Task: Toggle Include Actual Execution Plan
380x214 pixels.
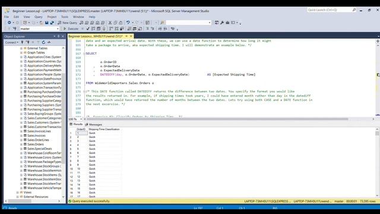Action: [111, 29]
